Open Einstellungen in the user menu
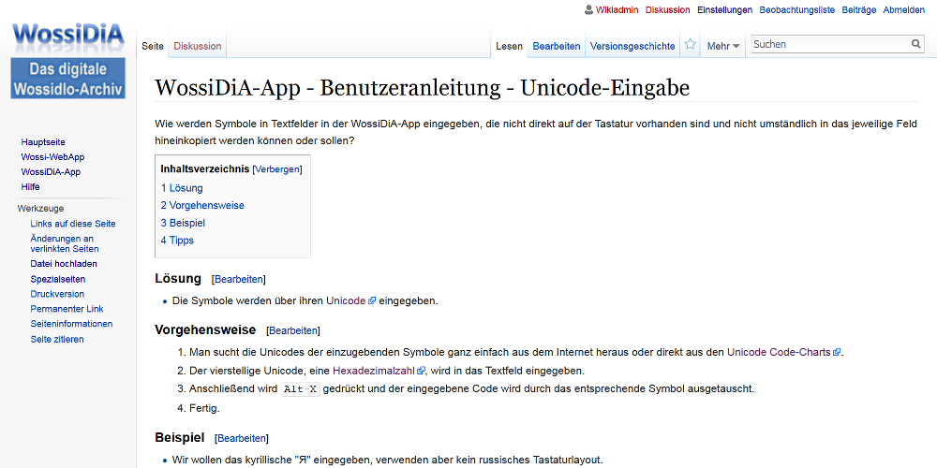The height and width of the screenshot is (468, 937). tap(724, 10)
